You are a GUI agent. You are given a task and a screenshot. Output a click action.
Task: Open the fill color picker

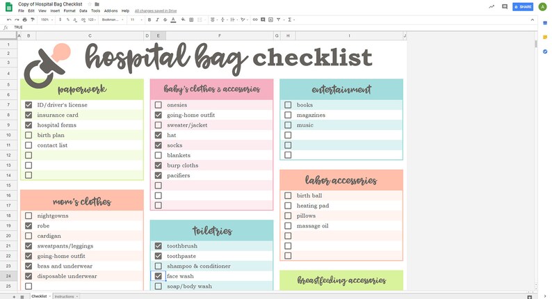[183, 19]
